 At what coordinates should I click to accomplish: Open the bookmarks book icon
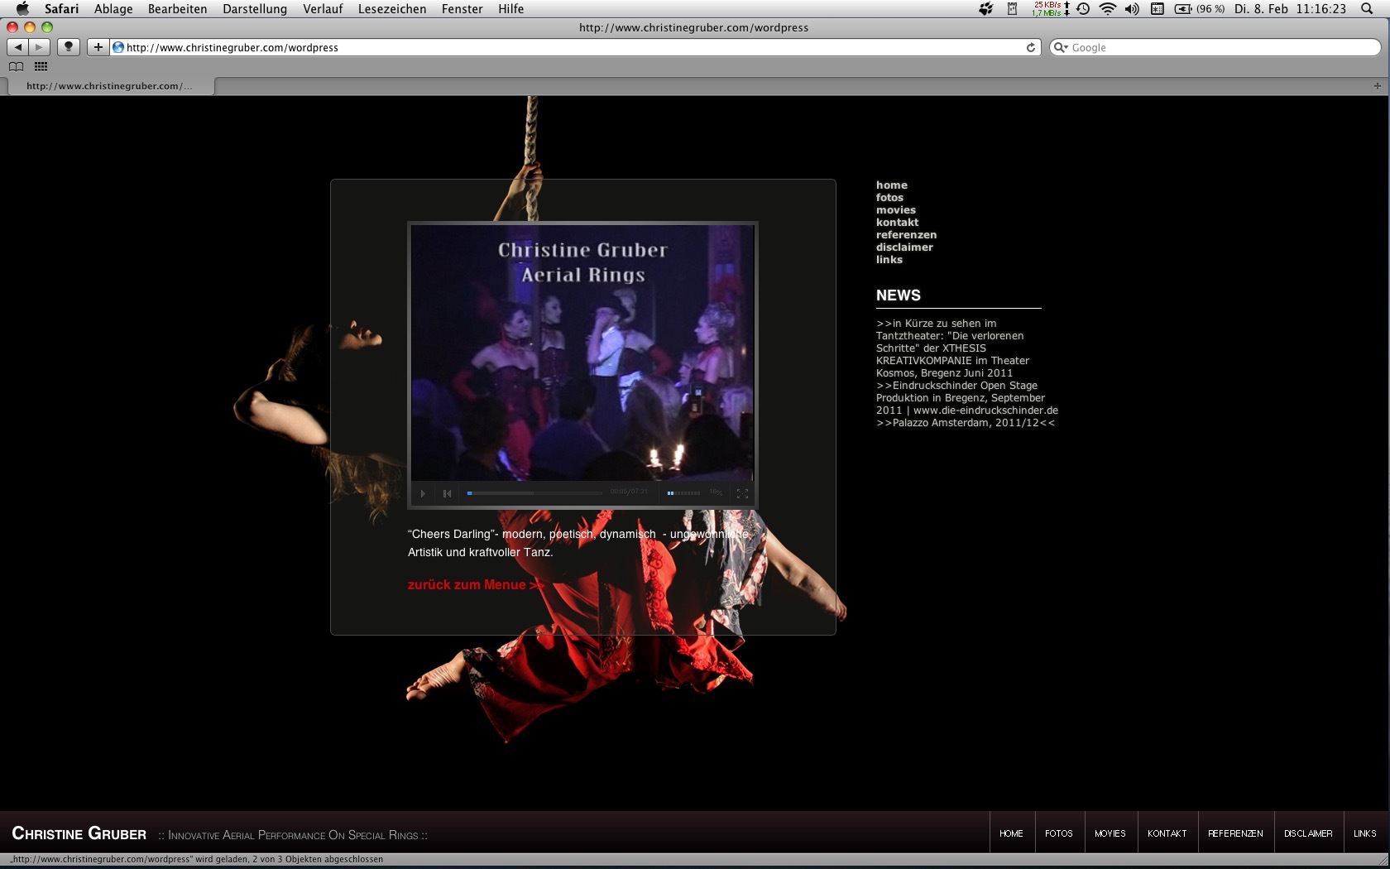coord(16,66)
